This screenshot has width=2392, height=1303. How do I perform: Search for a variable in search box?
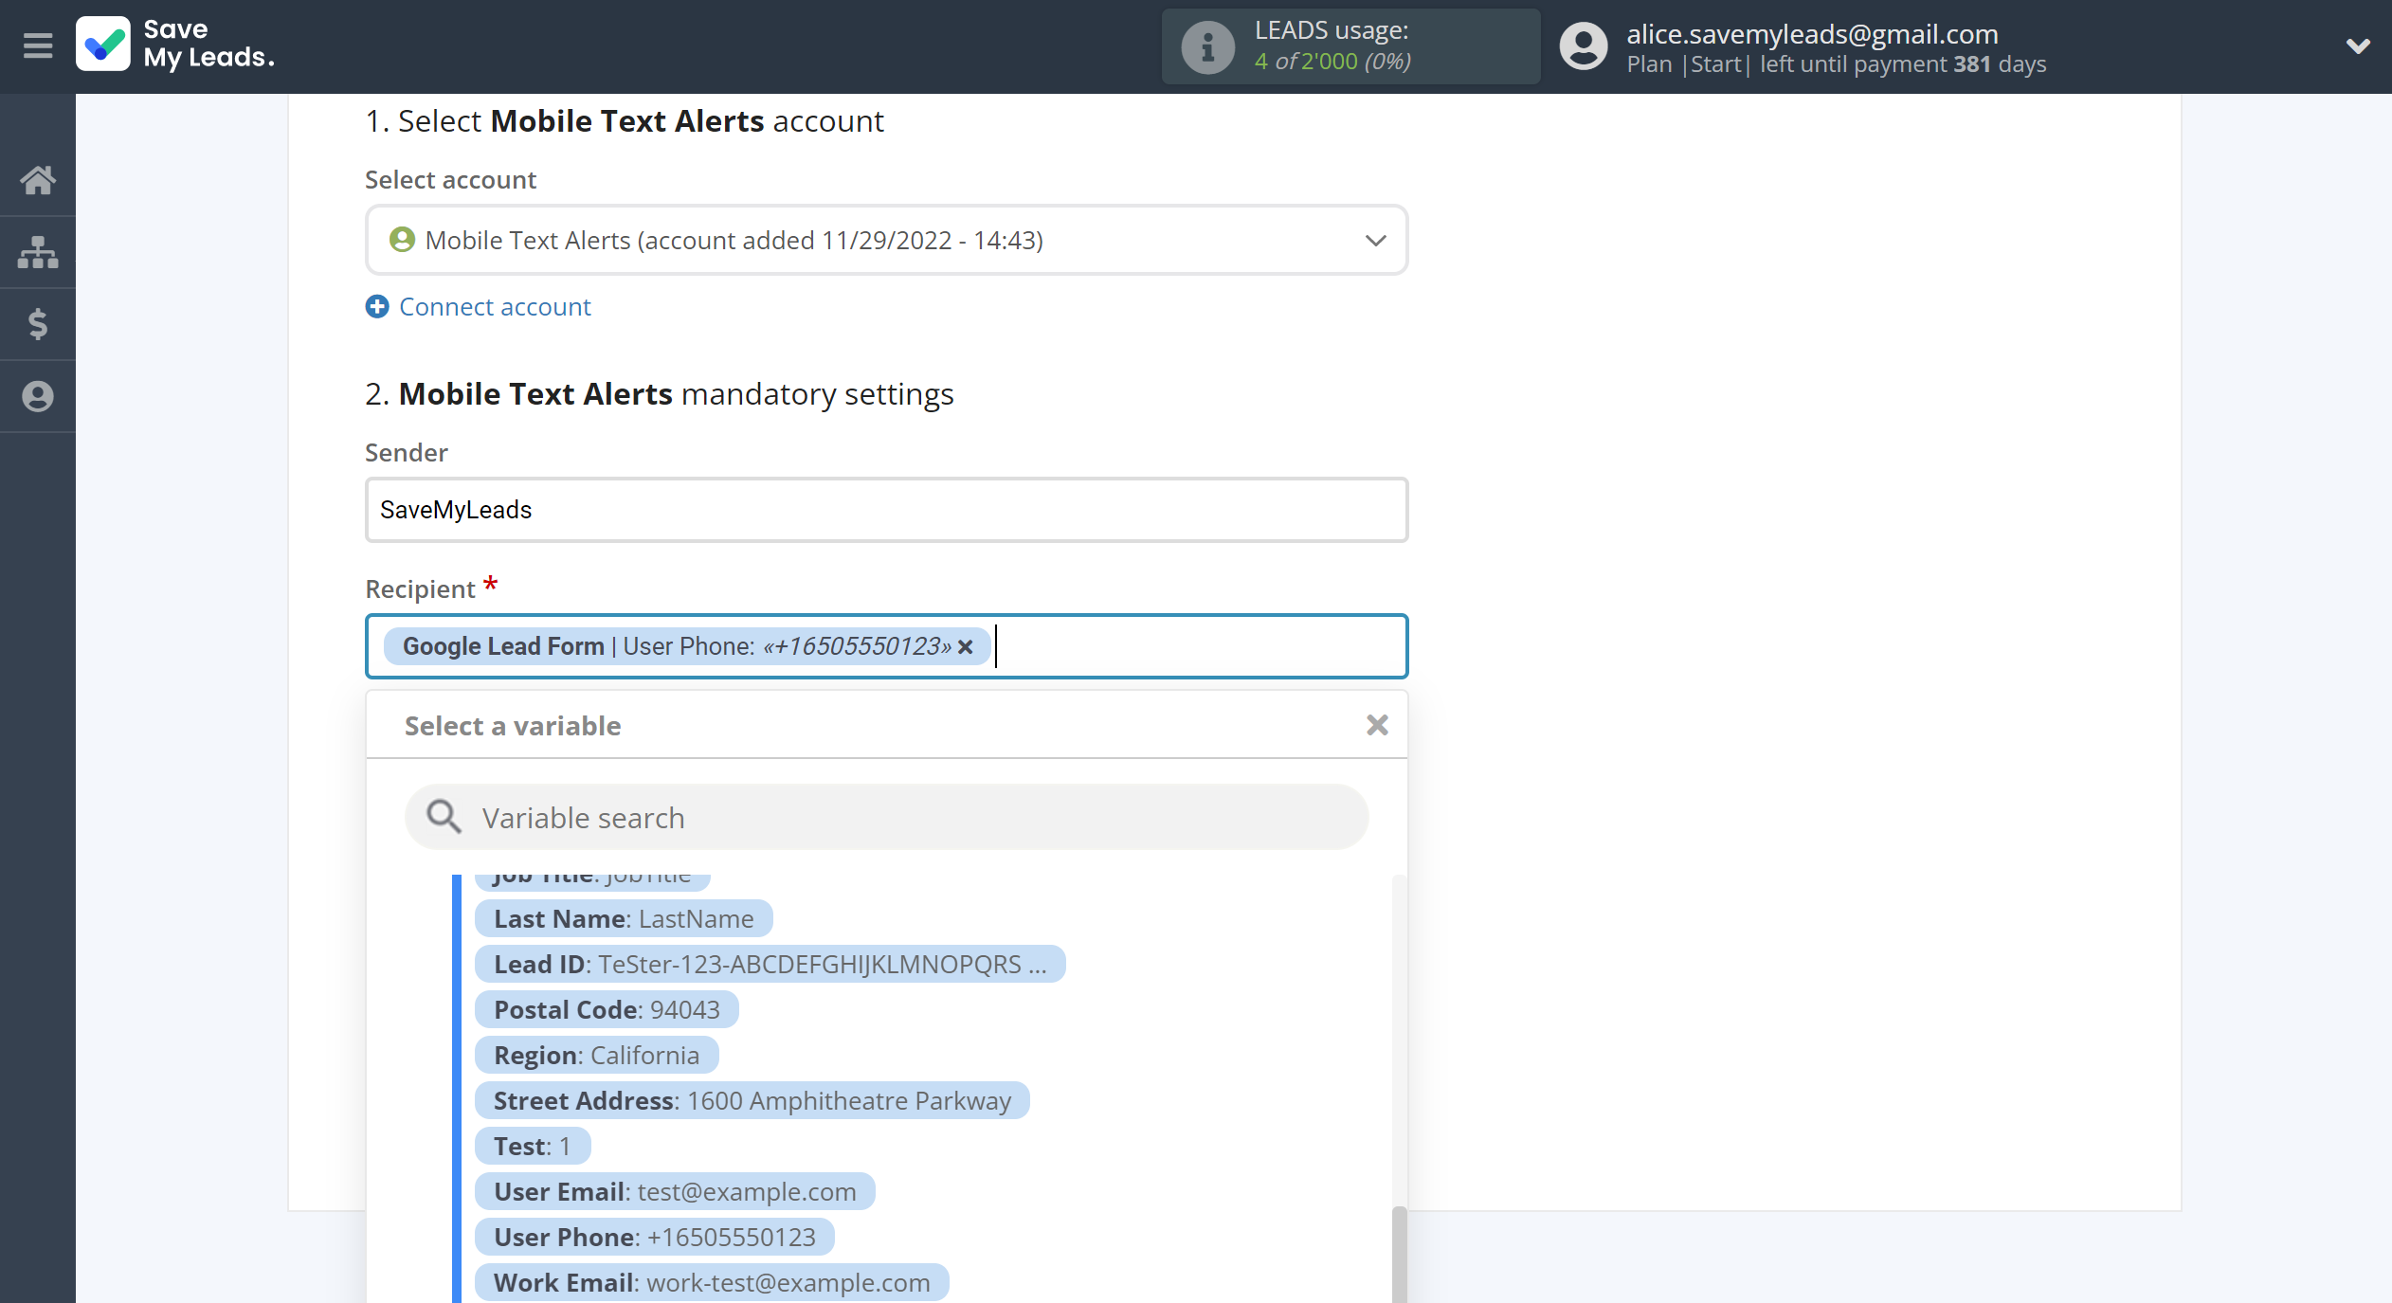pos(887,817)
